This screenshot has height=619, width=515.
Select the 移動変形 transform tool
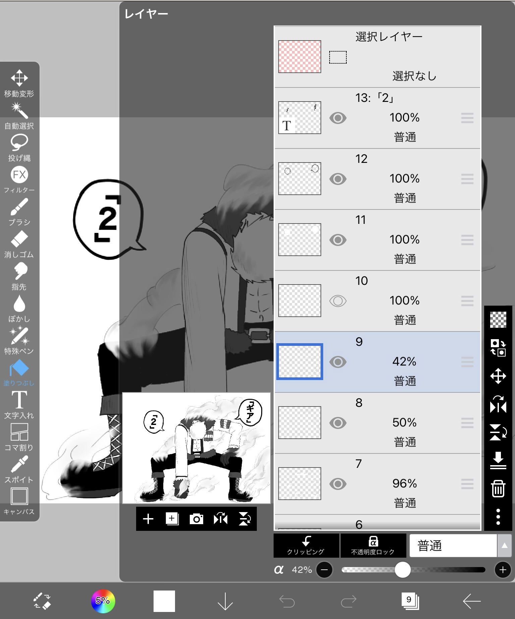(19, 83)
